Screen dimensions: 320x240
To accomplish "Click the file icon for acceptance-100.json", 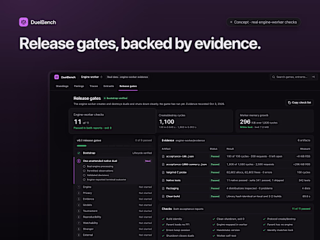I will pos(163,156).
